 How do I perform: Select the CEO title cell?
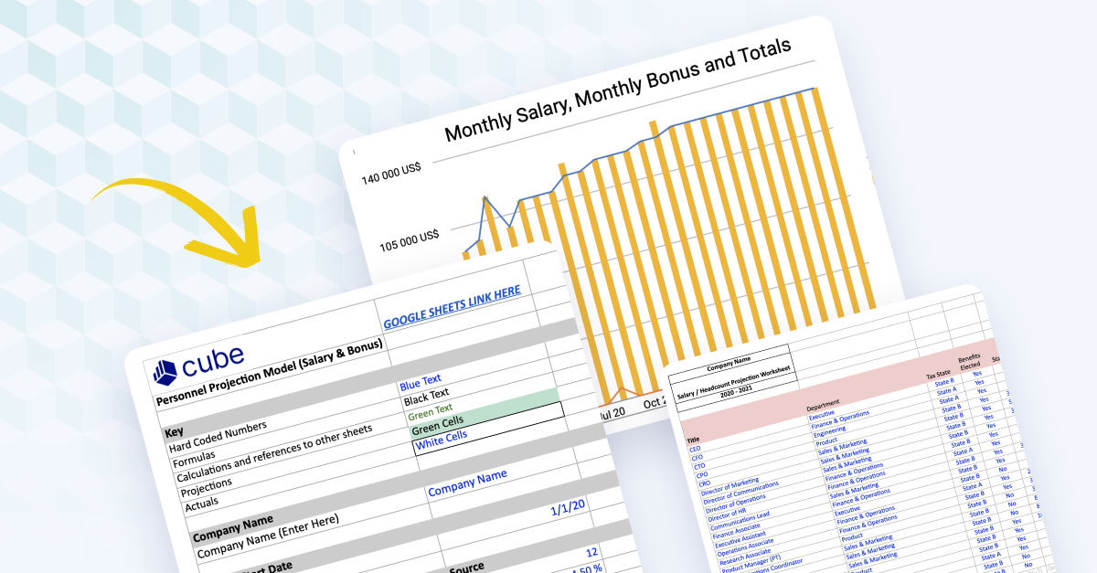695,449
